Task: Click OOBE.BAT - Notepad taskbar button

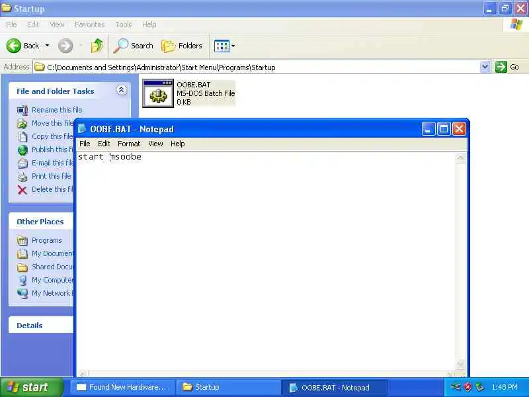Action: pyautogui.click(x=334, y=388)
